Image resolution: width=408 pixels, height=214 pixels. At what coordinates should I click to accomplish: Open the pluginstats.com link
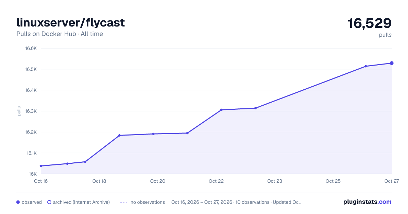tap(367, 202)
